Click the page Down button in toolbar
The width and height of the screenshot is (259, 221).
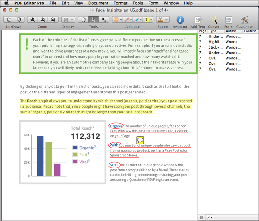tap(19, 20)
